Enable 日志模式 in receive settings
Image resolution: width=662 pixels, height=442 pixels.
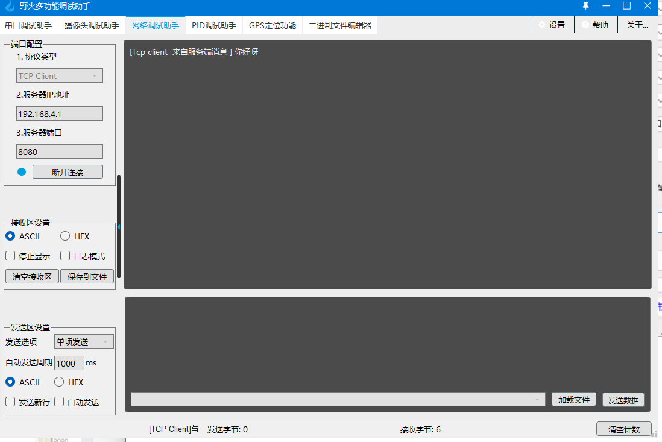65,256
